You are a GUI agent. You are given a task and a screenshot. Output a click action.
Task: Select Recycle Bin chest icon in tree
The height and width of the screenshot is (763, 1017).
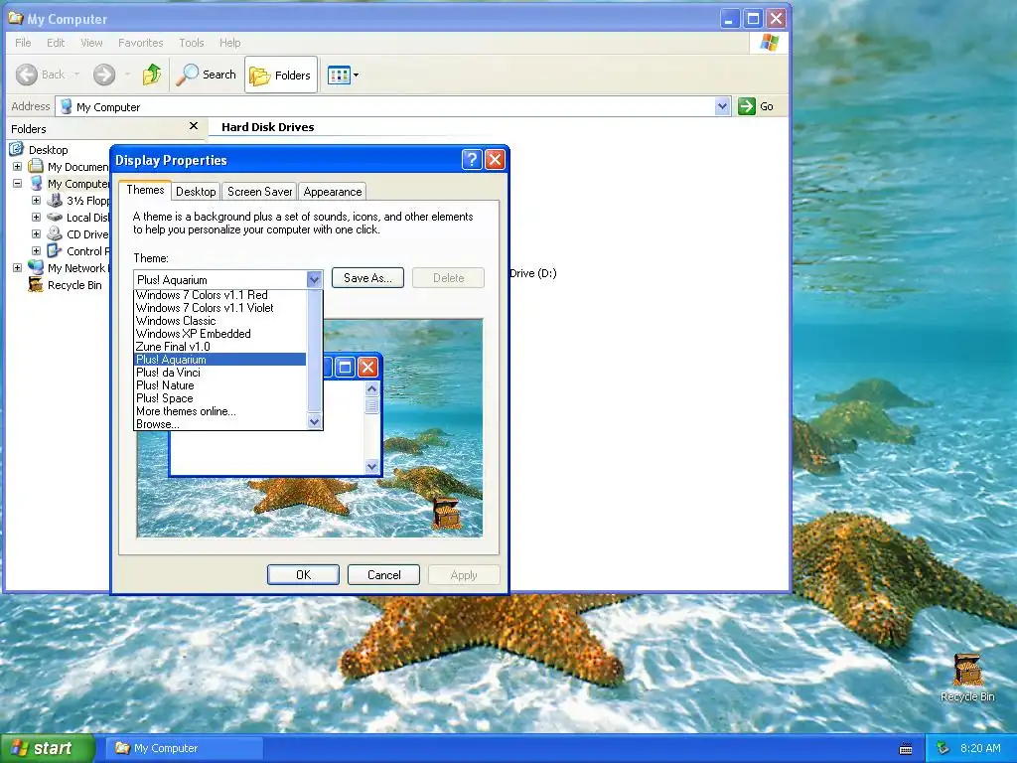[x=36, y=284]
